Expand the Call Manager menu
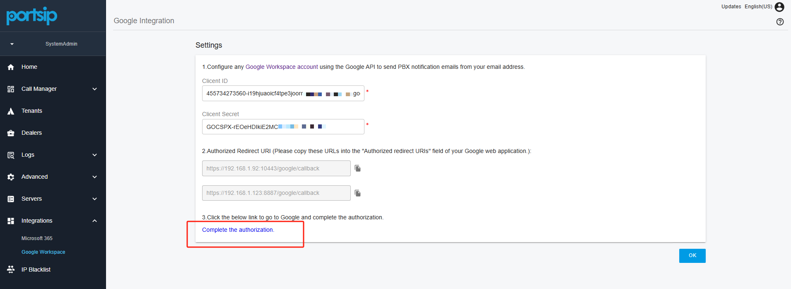 coord(94,89)
